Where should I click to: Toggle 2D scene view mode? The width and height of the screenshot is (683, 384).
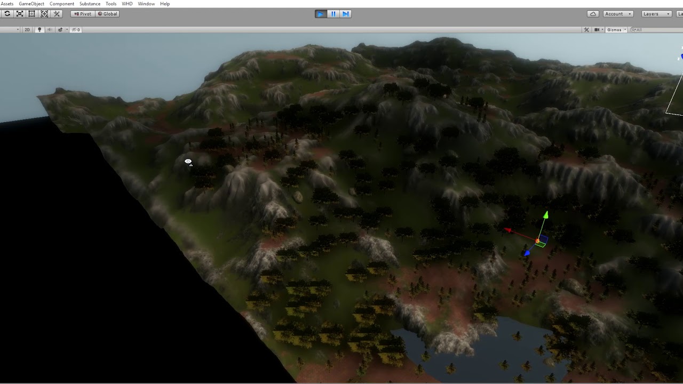pyautogui.click(x=27, y=30)
